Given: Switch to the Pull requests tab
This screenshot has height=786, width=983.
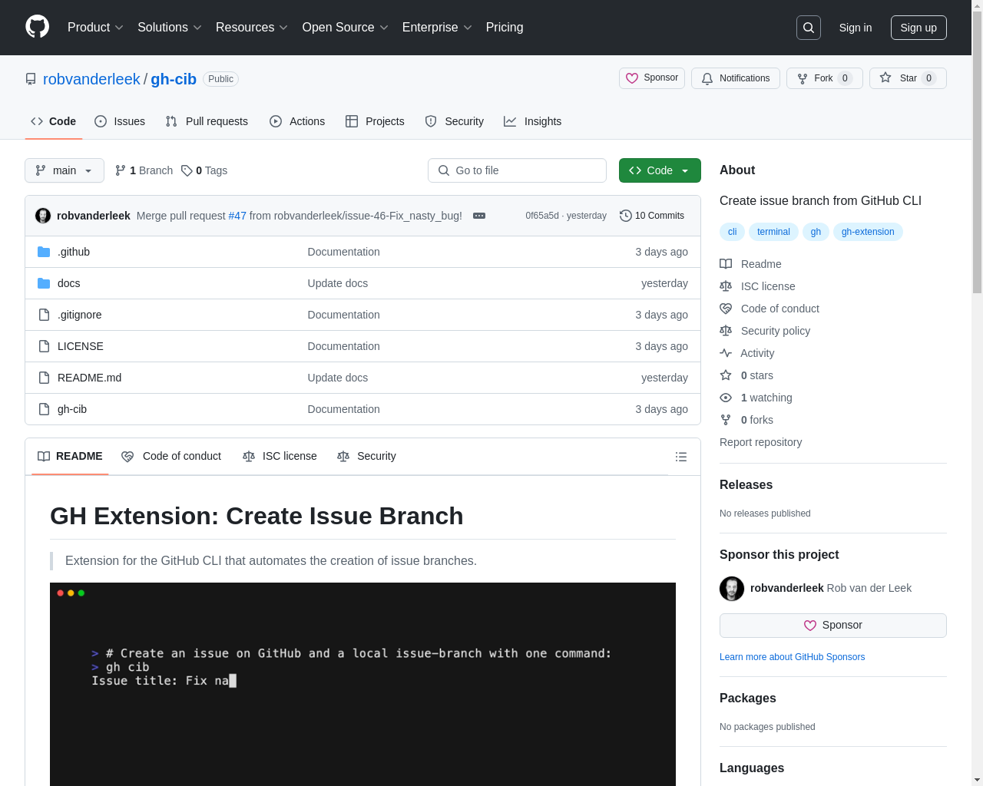Looking at the screenshot, I should pos(207,121).
